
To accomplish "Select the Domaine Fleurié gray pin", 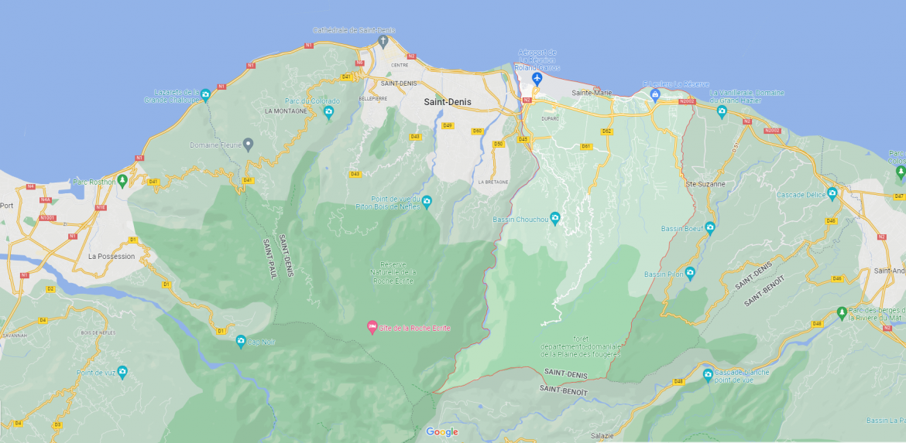I will [x=248, y=144].
